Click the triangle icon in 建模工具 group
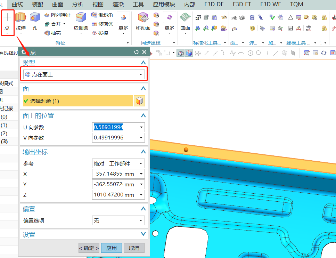Screen dimensions: 336x258 [x=290, y=18]
